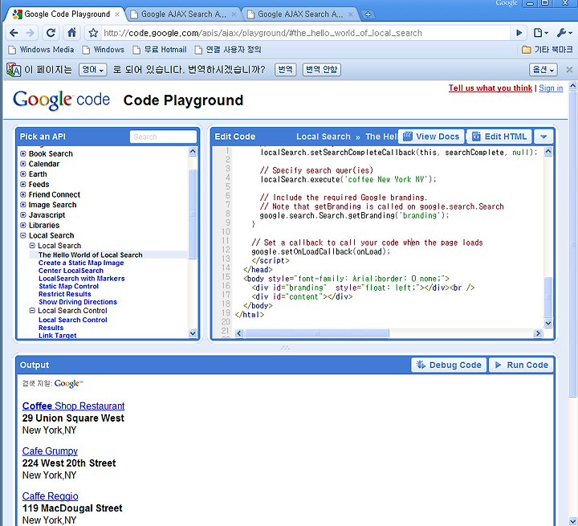Open the Windows Media bookmark

point(41,50)
